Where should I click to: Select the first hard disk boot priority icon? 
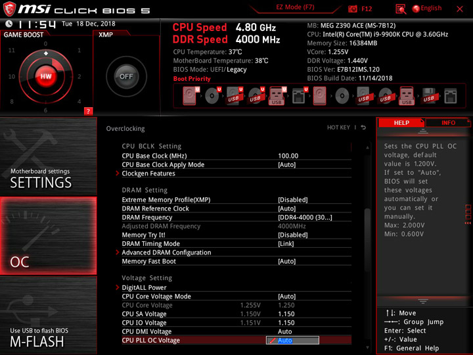(189, 96)
